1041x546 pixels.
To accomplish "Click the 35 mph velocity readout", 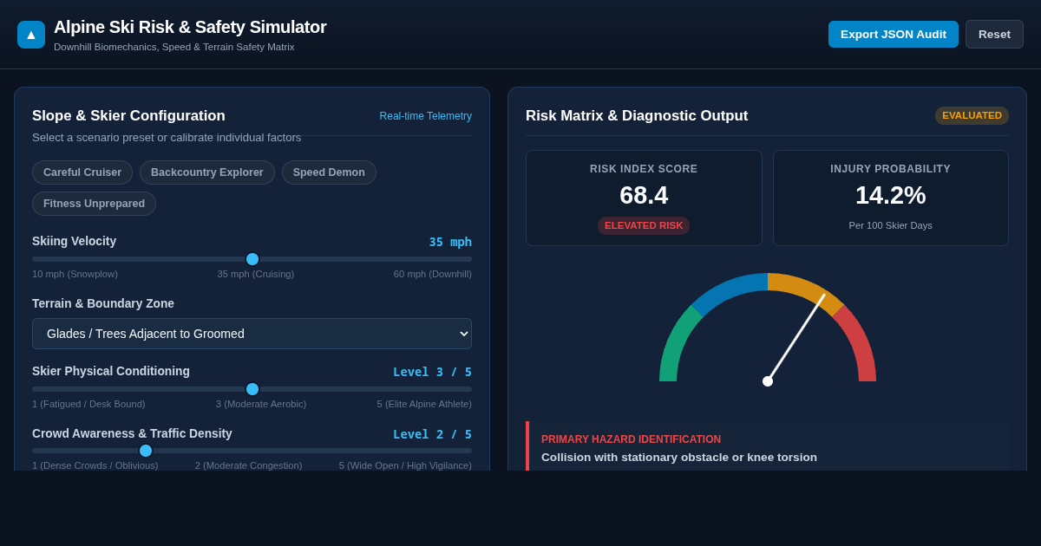I will (x=450, y=242).
